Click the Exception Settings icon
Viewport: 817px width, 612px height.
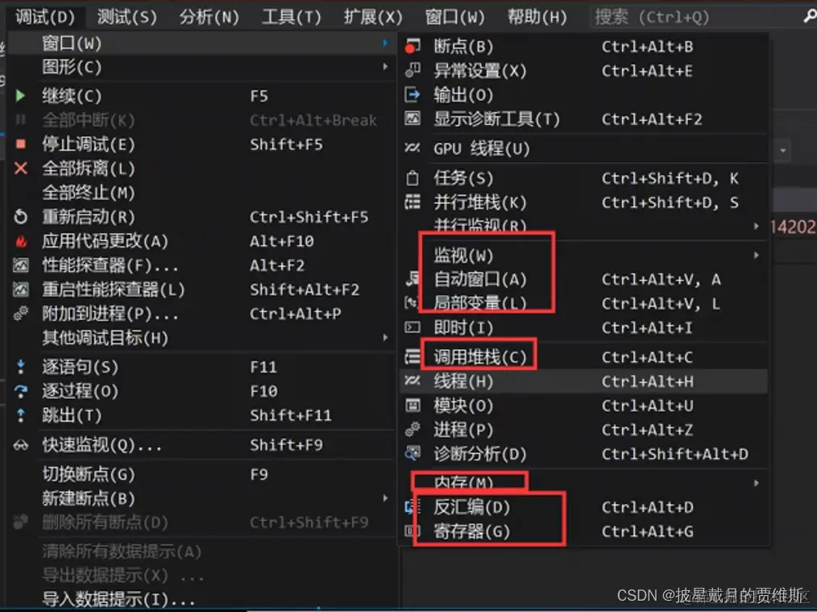(413, 70)
